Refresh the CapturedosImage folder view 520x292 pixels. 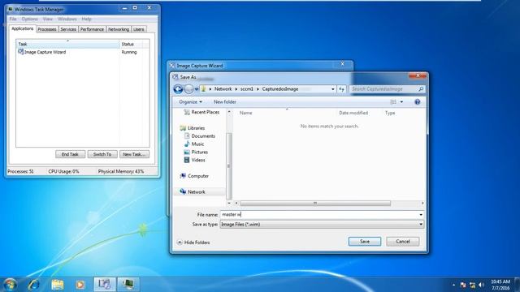coord(341,89)
